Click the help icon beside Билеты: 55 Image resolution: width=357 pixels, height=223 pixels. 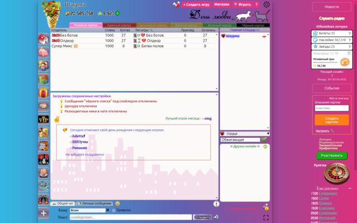tap(350, 33)
